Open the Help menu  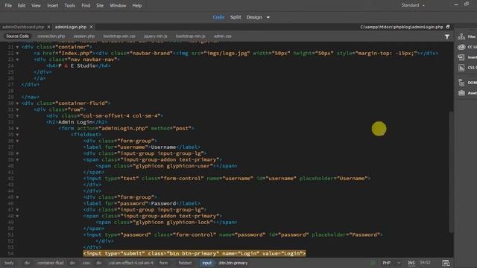coord(137,5)
